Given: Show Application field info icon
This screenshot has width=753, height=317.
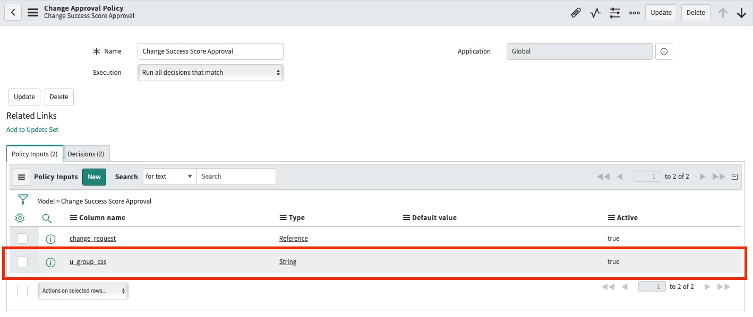Looking at the screenshot, I should pos(664,51).
